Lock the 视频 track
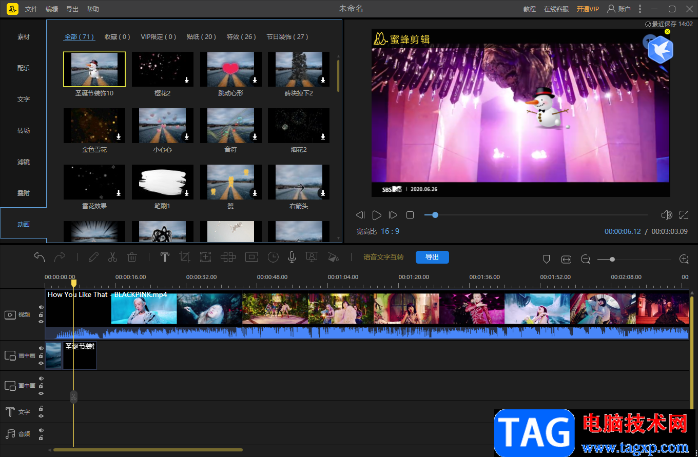The width and height of the screenshot is (698, 457). coord(41,314)
